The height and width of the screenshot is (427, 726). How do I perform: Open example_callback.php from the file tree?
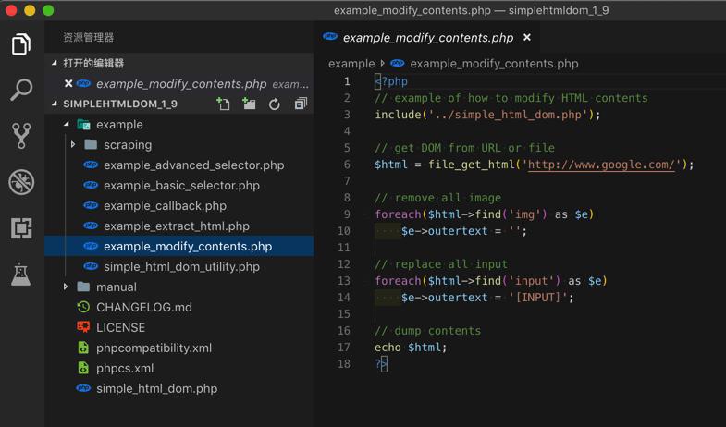point(165,206)
